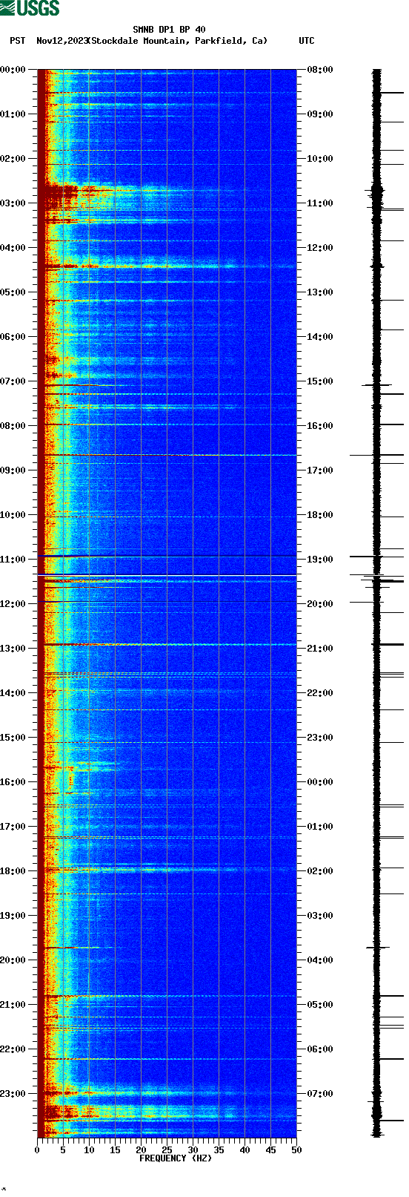Click the 11:00 PST time label
Viewport: 409px width, 1197px height.
pos(13,560)
